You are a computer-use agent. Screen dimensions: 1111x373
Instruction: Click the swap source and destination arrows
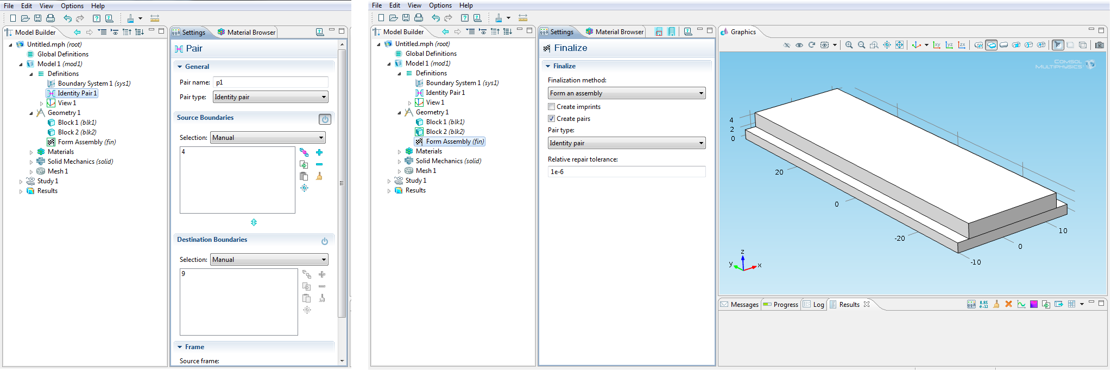click(x=254, y=222)
